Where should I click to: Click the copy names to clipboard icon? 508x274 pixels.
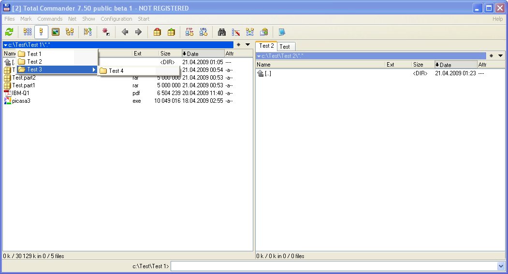pos(264,32)
